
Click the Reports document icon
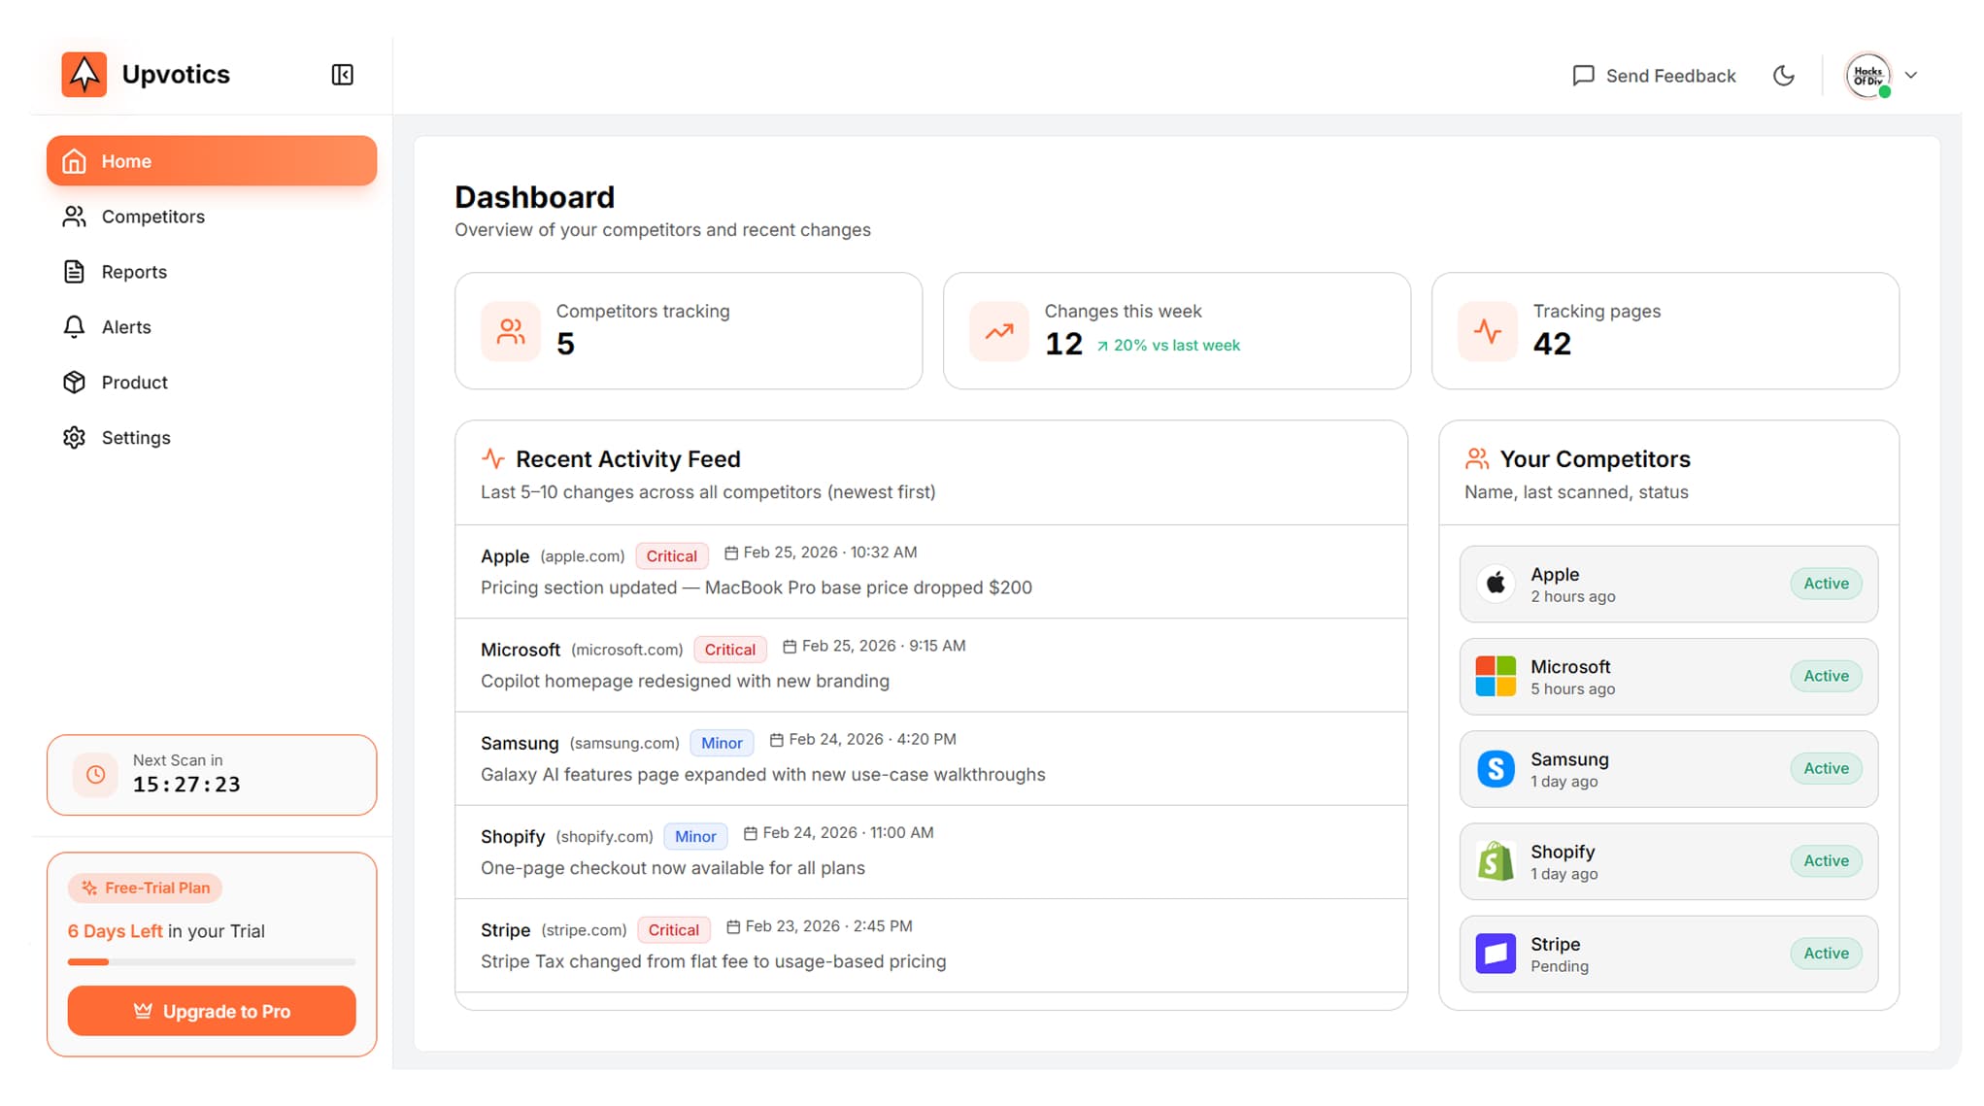[x=75, y=272]
